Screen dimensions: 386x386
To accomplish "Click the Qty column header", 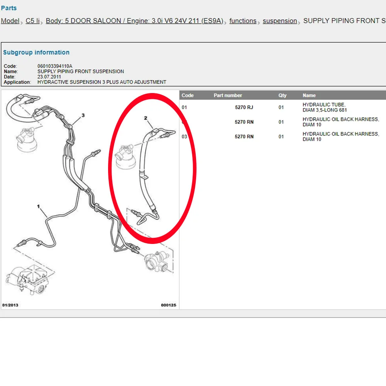I will (x=283, y=95).
